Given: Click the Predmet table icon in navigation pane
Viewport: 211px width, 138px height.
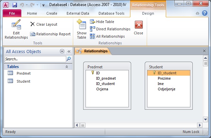Looking at the screenshot, I should click(10, 73).
